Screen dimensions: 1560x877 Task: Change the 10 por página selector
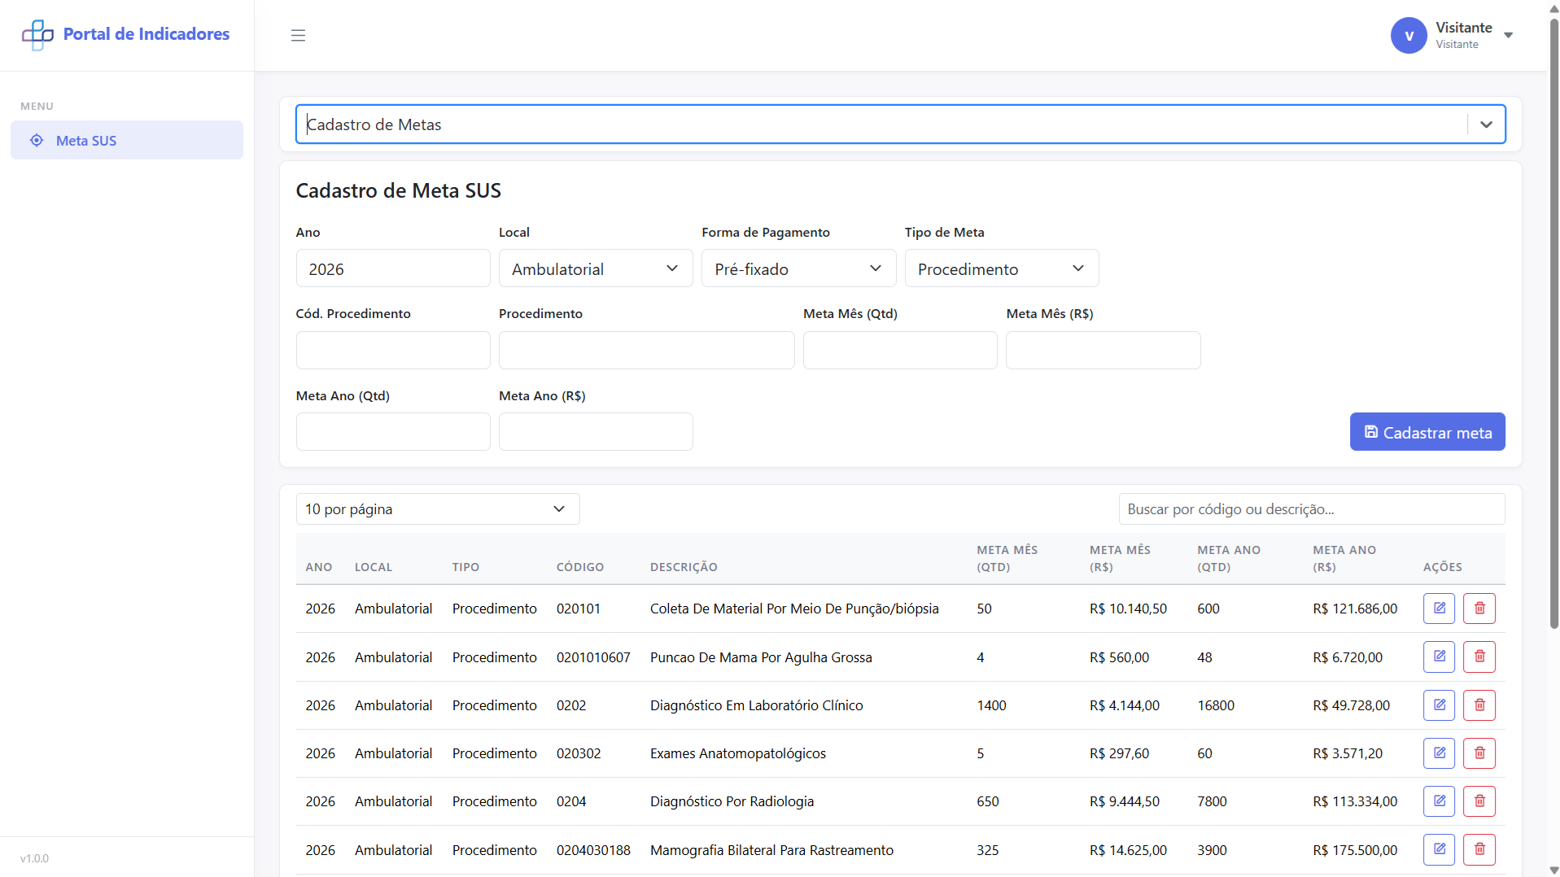tap(438, 509)
